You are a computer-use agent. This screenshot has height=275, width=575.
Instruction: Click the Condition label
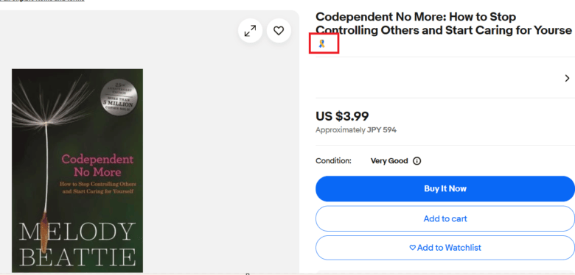333,161
